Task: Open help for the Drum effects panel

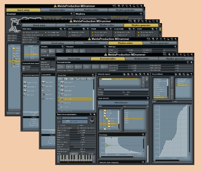Action: [x=191, y=74]
